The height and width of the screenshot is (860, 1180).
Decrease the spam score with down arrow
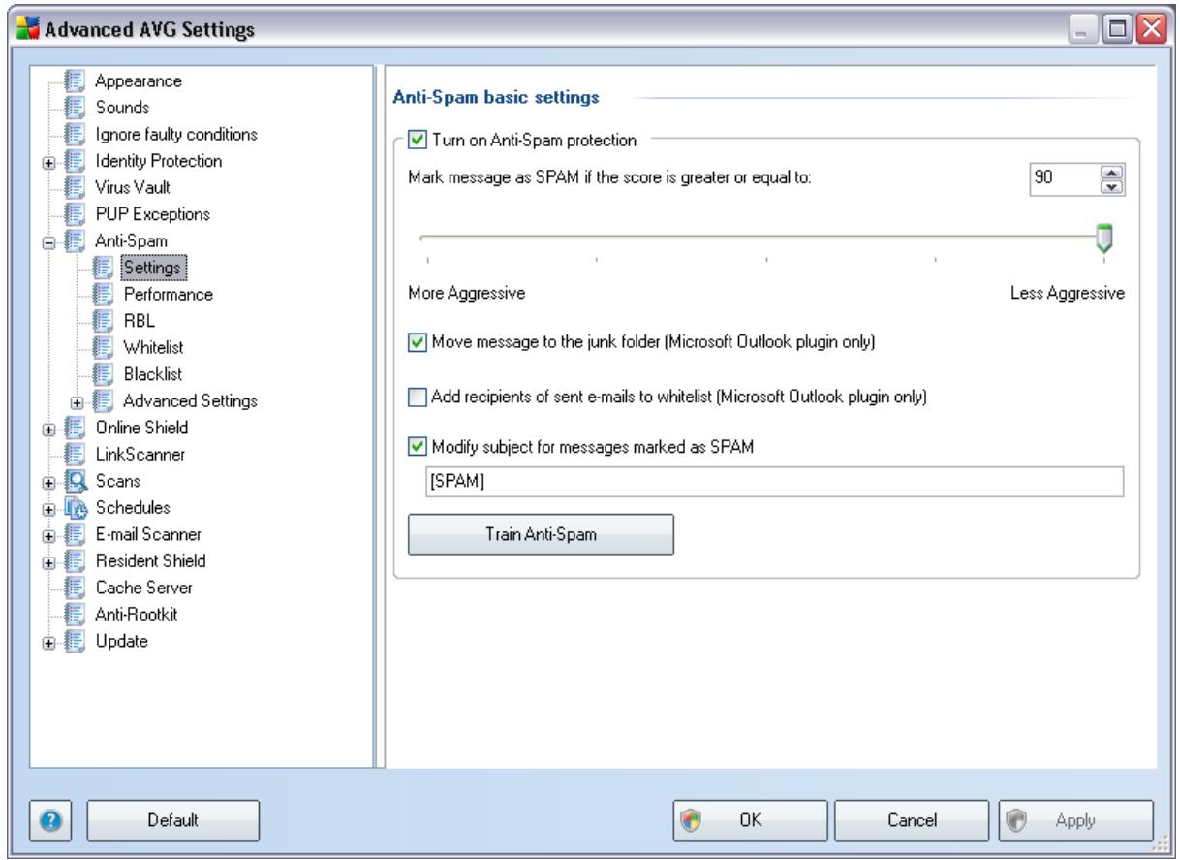1111,186
